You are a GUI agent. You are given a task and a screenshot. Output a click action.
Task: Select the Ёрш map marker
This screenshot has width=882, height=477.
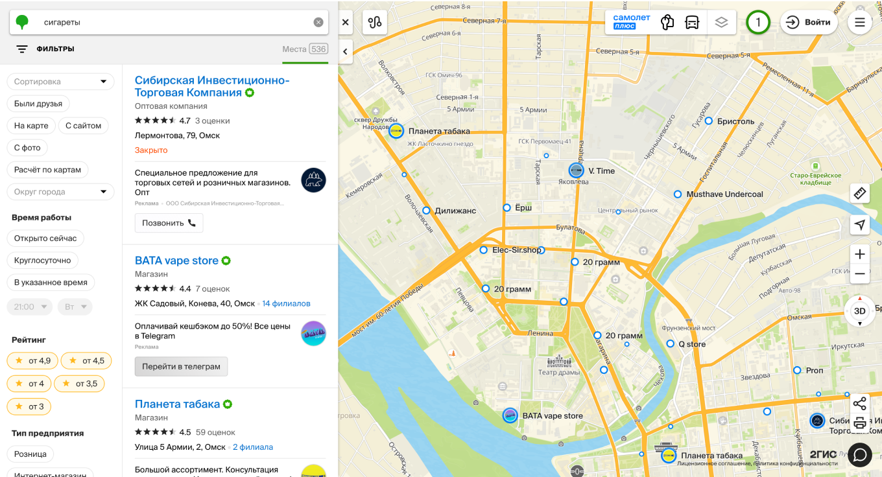(507, 207)
